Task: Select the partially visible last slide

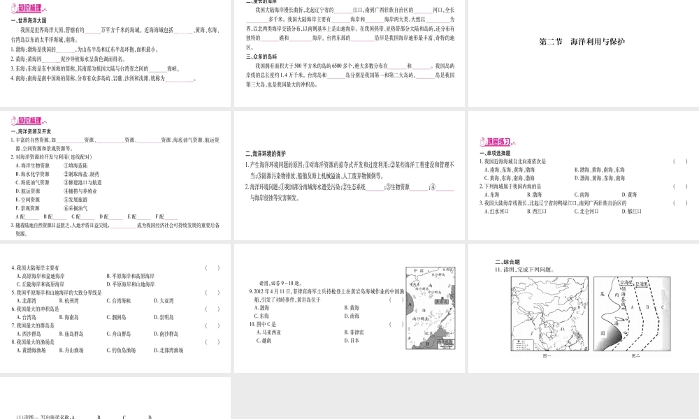Action: click(x=115, y=398)
